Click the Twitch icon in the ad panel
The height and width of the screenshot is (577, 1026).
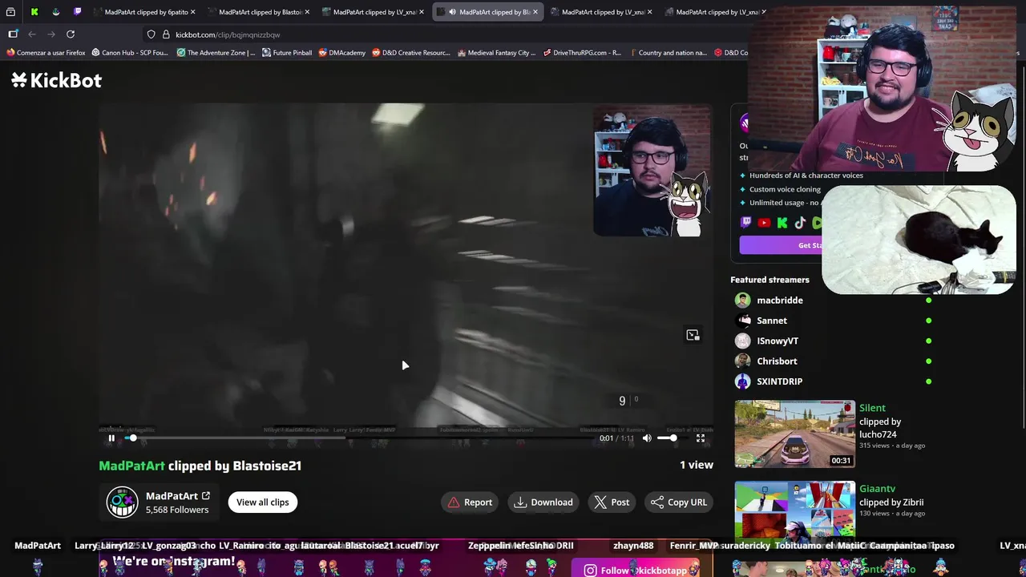(745, 223)
